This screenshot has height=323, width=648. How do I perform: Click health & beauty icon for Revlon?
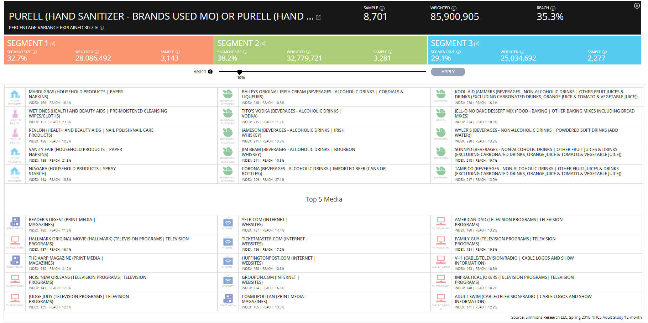pos(15,133)
